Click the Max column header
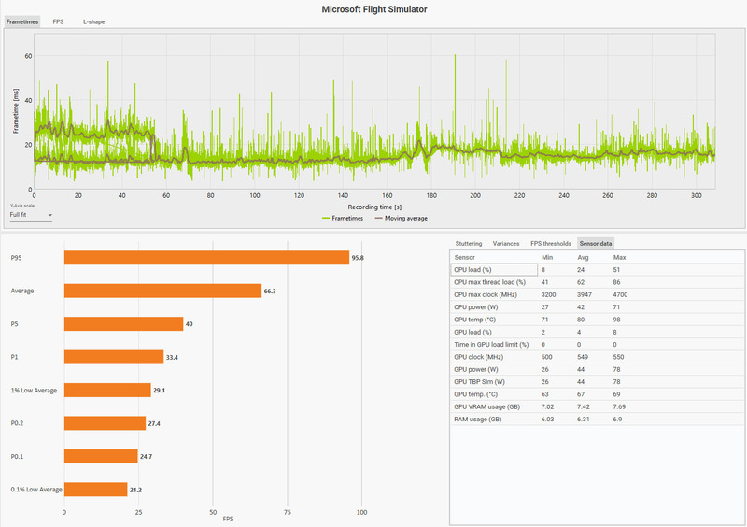 (619, 257)
